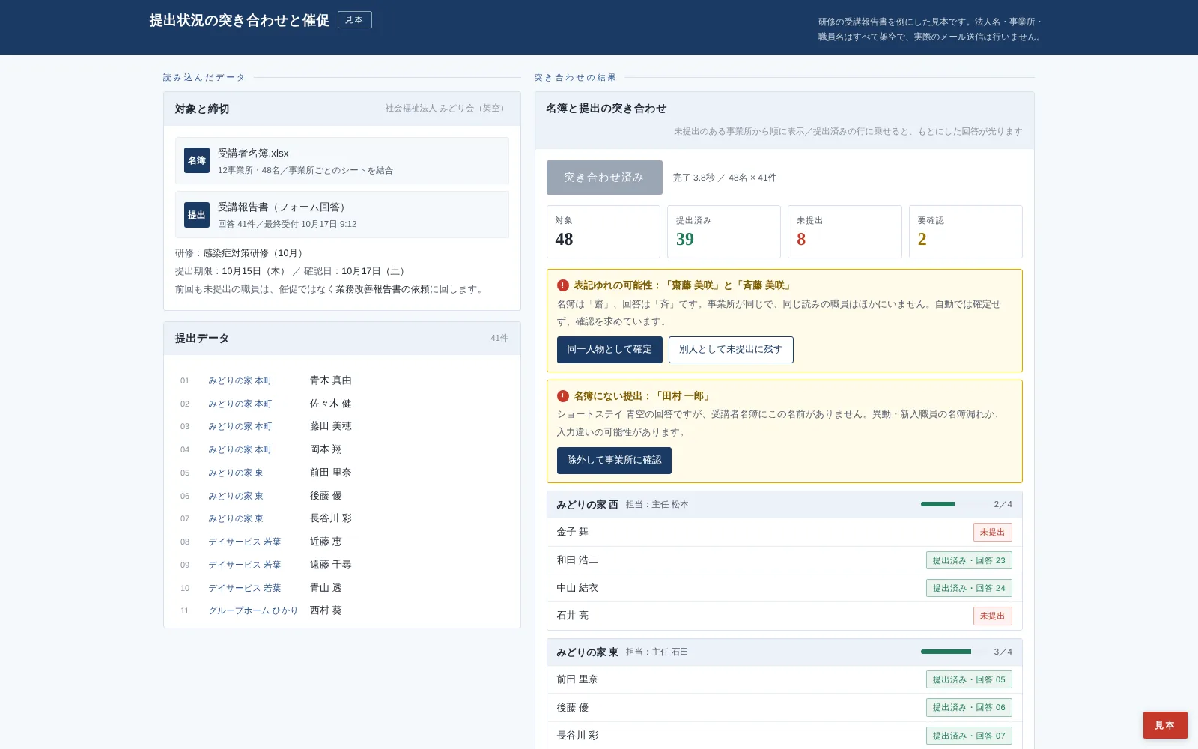1198x749 pixels.
Task: Confirm with 同一人物として確定 button
Action: point(609,350)
